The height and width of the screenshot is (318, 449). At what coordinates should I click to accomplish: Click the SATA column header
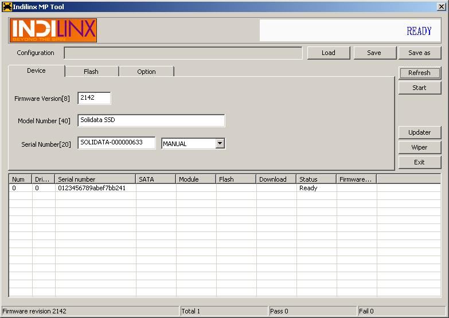(156, 179)
